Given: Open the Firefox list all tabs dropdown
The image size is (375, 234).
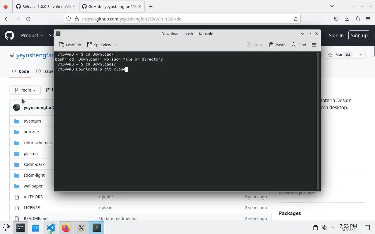Looking at the screenshot, I should pos(332,6).
